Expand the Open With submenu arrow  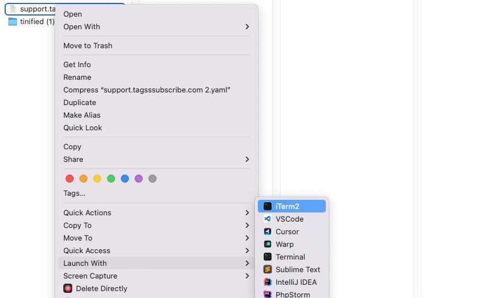(x=247, y=26)
